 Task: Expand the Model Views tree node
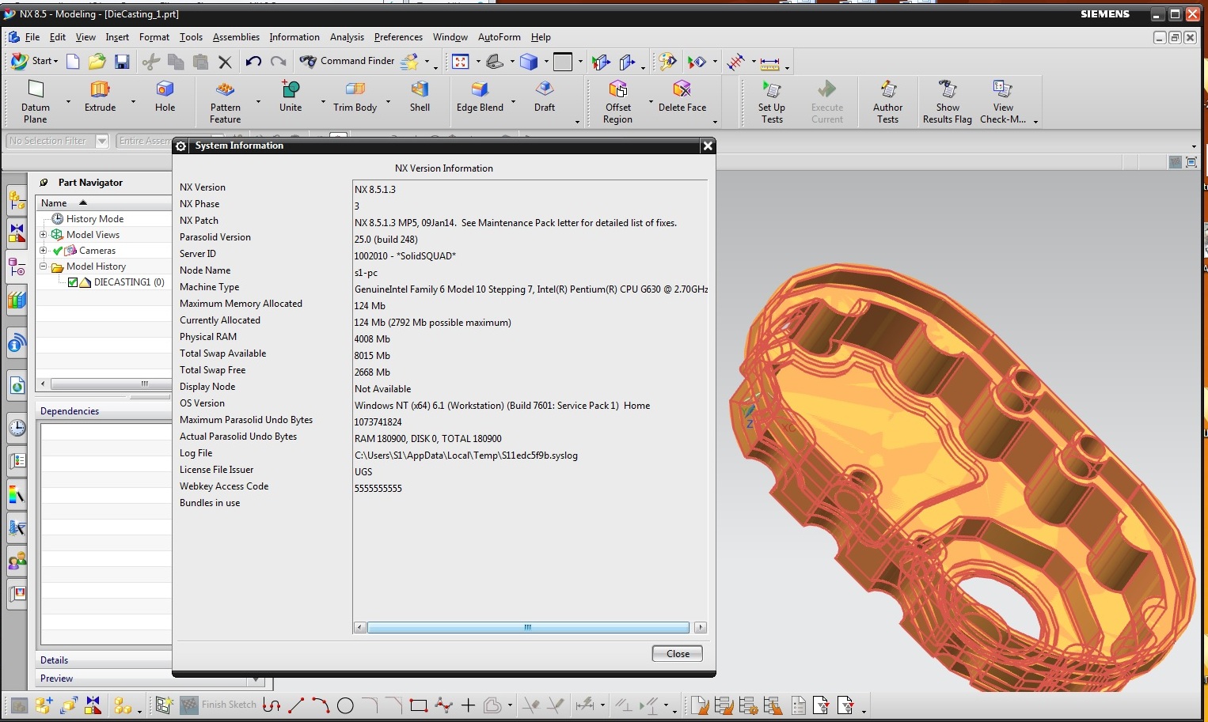[44, 235]
